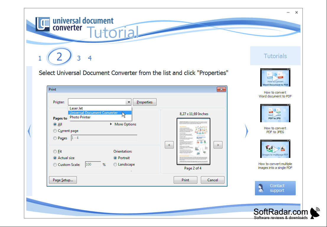Select Laser Jet from printer list
This screenshot has height=227, width=327.
[100, 108]
